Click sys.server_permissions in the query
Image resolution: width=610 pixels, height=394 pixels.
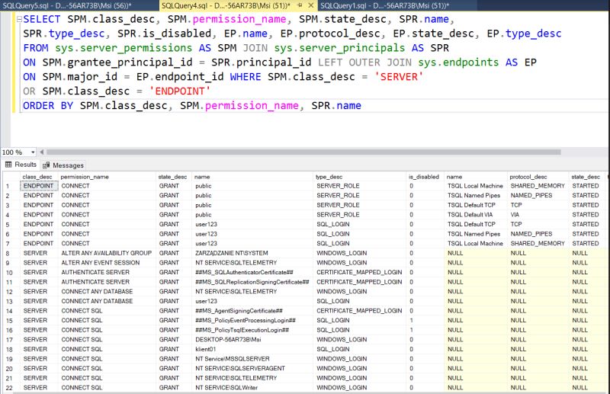[x=124, y=48]
